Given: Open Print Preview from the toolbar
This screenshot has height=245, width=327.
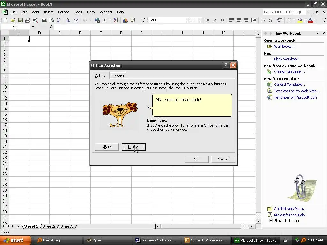Looking at the screenshot, I should (51, 20).
